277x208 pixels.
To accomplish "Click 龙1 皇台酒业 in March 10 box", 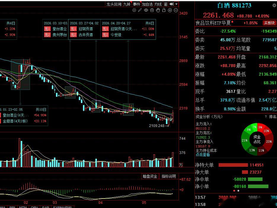I will coord(55,29).
